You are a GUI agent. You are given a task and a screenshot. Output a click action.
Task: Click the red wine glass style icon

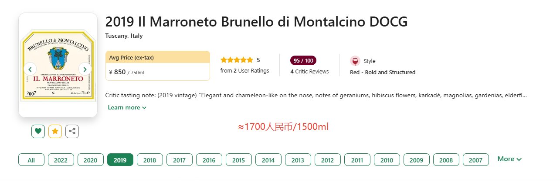[x=355, y=61]
